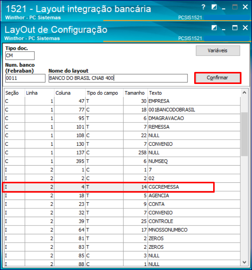Screen dimensions: 252x270
Task: Click Tamanho value 22 cell
Action: click(x=135, y=135)
